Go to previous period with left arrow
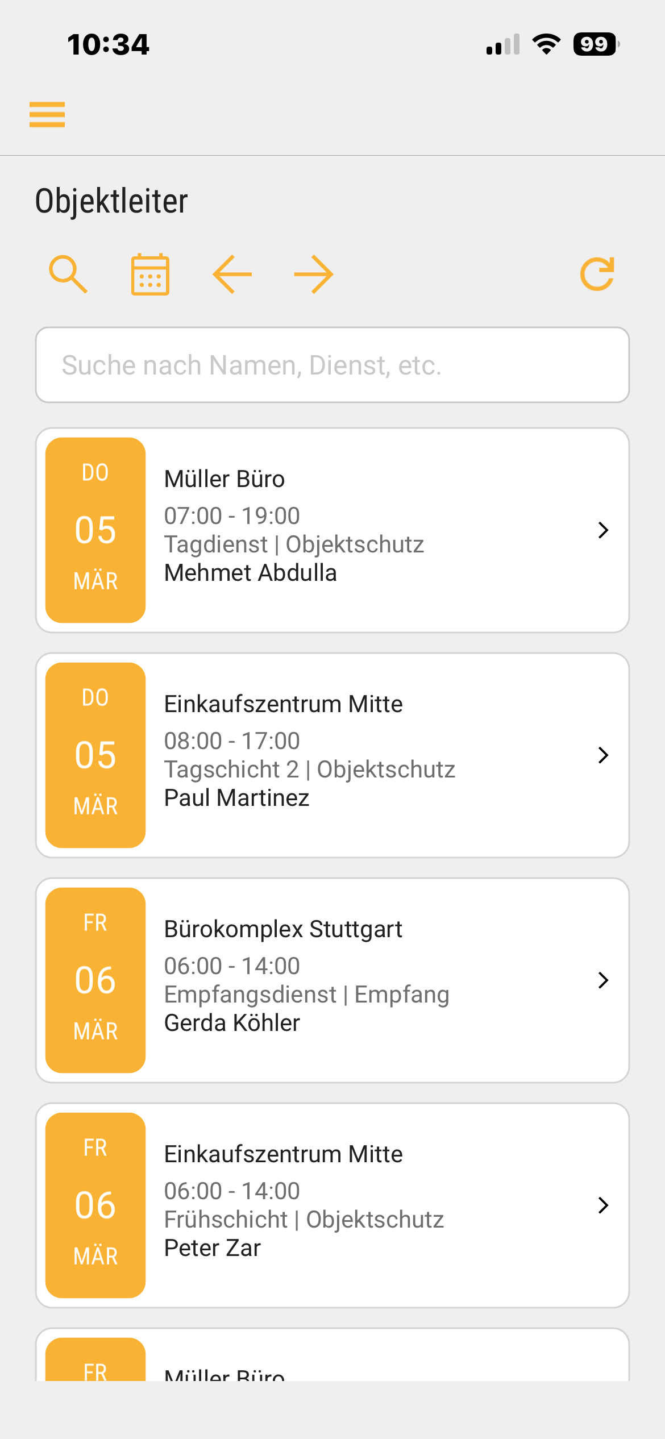Screen dimensions: 665x1439 232,275
